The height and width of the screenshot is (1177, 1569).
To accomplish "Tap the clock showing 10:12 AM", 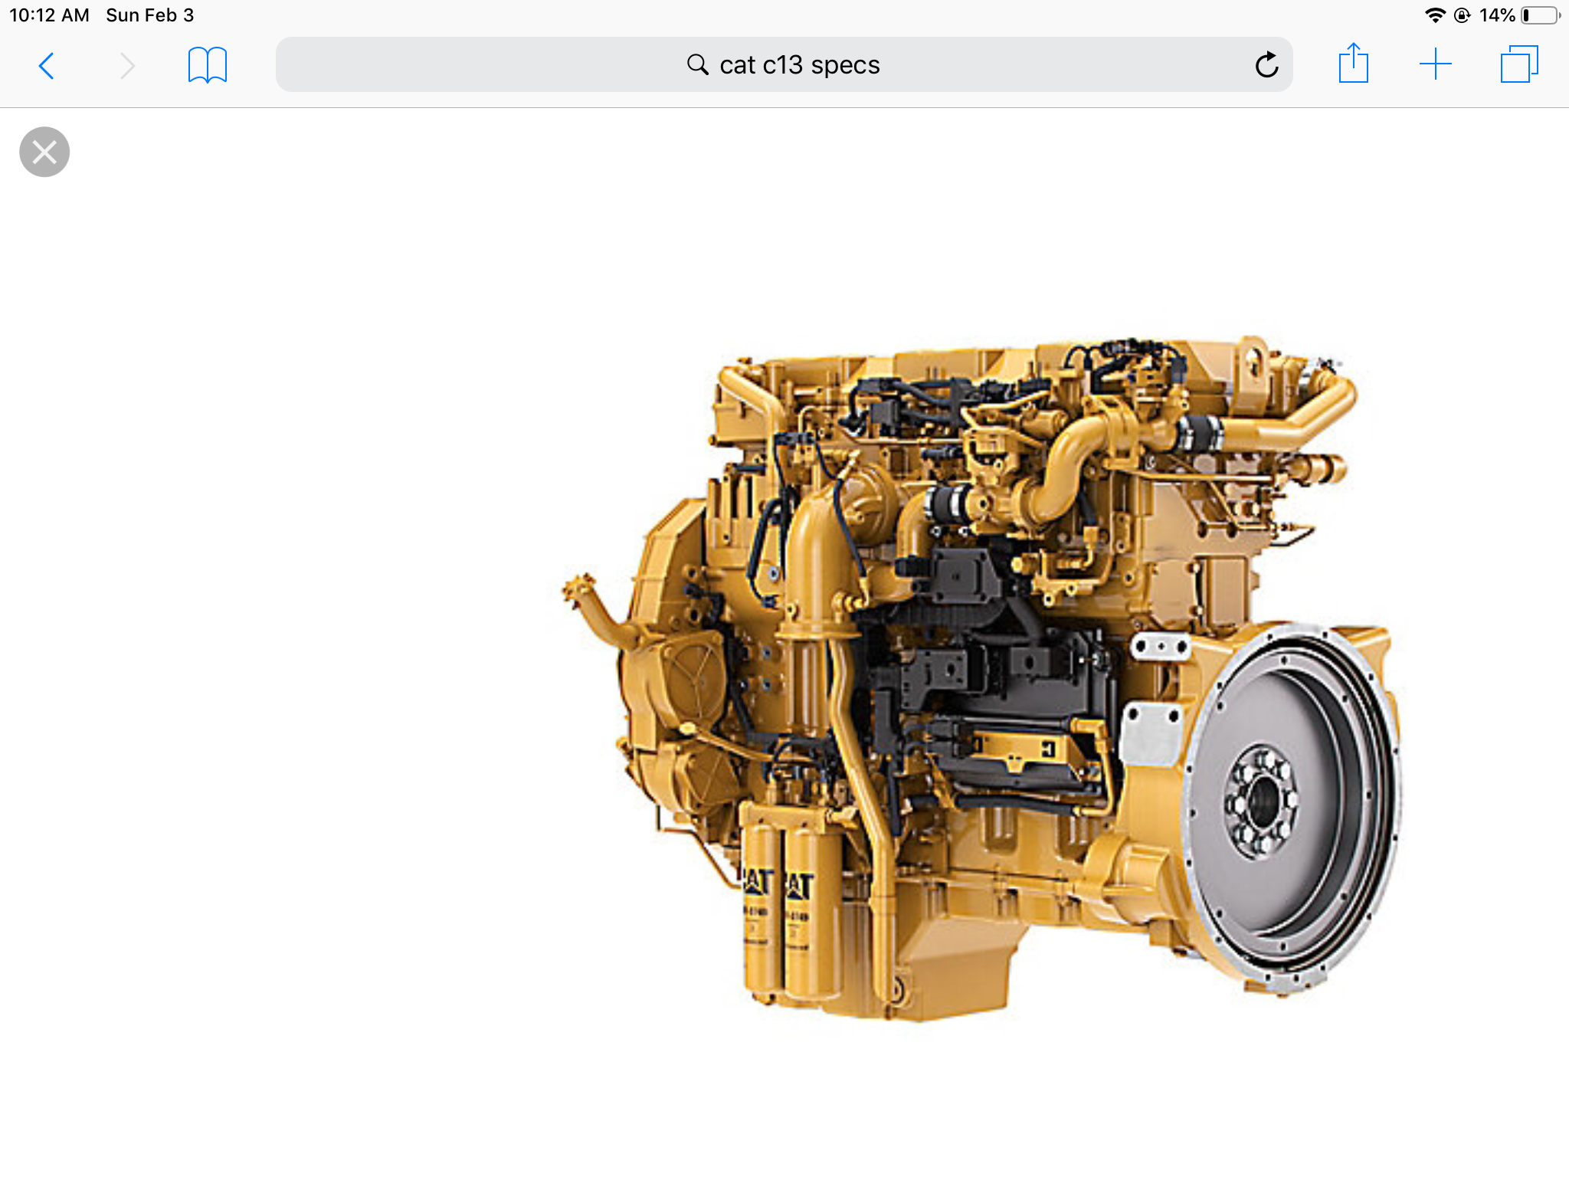I will click(47, 14).
